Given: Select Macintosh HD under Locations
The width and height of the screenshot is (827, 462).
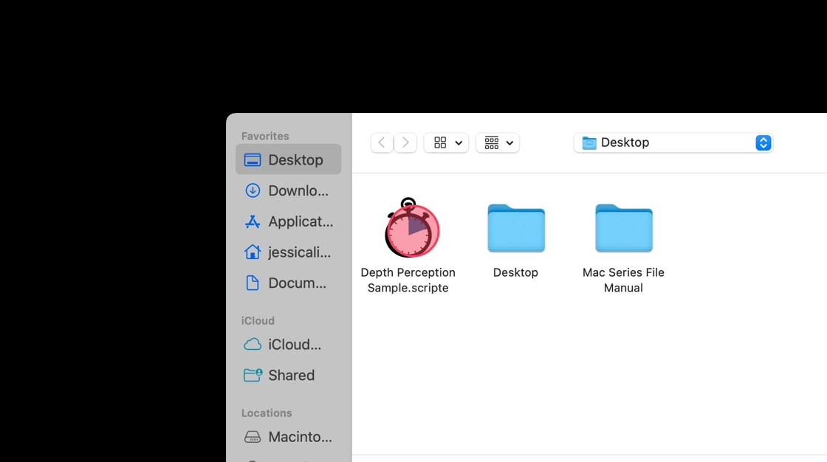Looking at the screenshot, I should (288, 437).
